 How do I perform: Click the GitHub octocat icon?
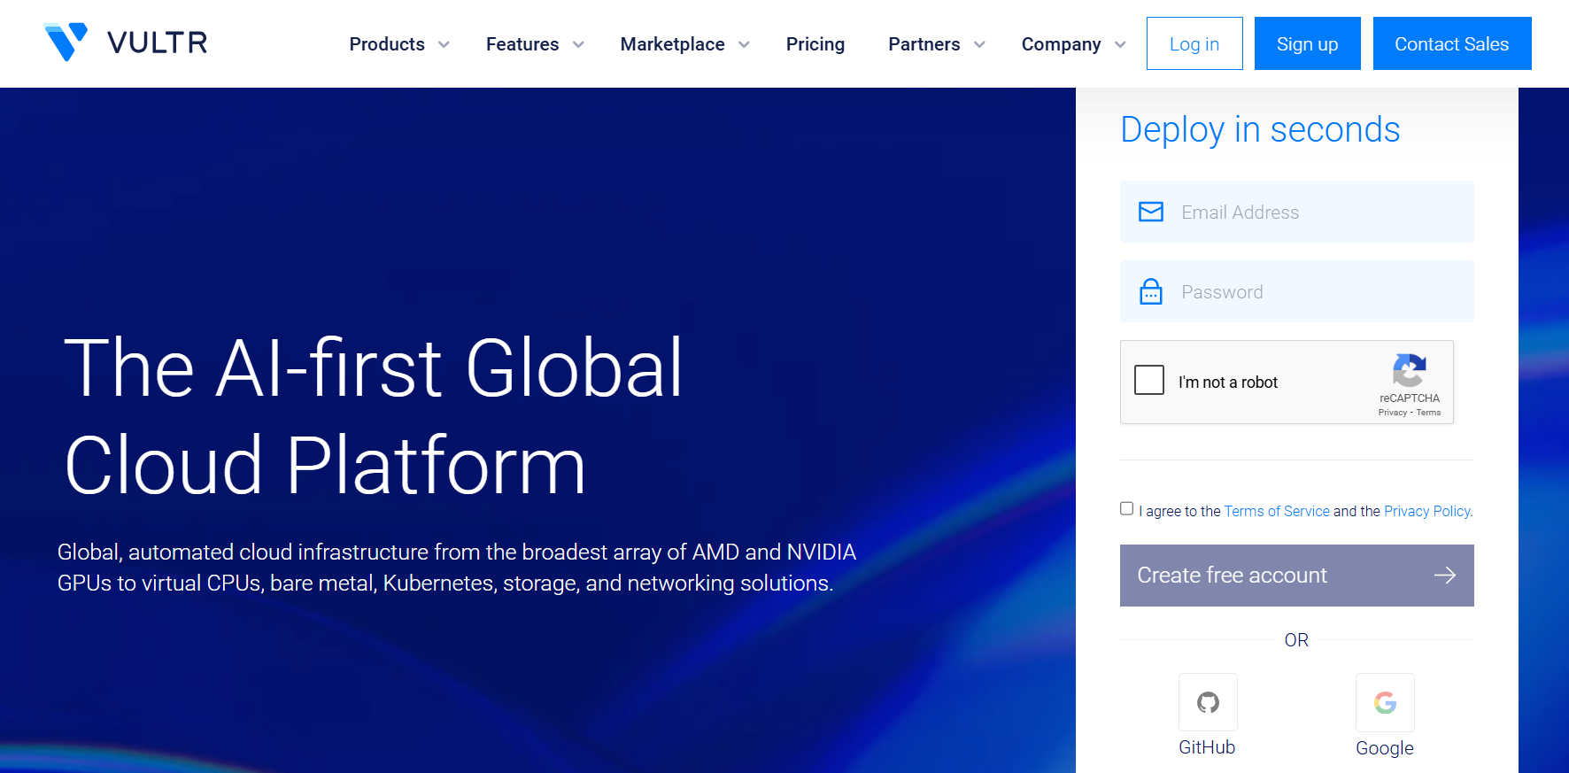point(1208,702)
